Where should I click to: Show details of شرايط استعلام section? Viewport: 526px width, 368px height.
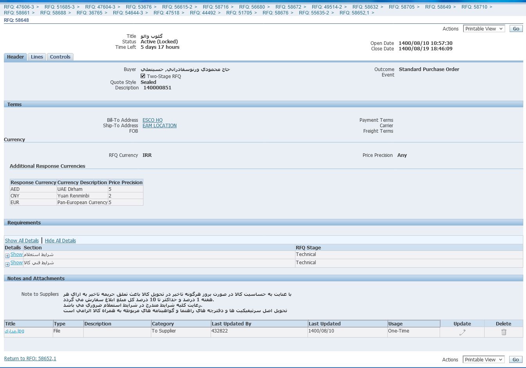16,254
